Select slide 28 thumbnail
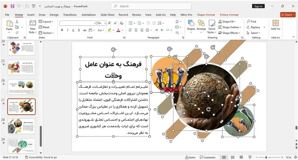 [21, 126]
